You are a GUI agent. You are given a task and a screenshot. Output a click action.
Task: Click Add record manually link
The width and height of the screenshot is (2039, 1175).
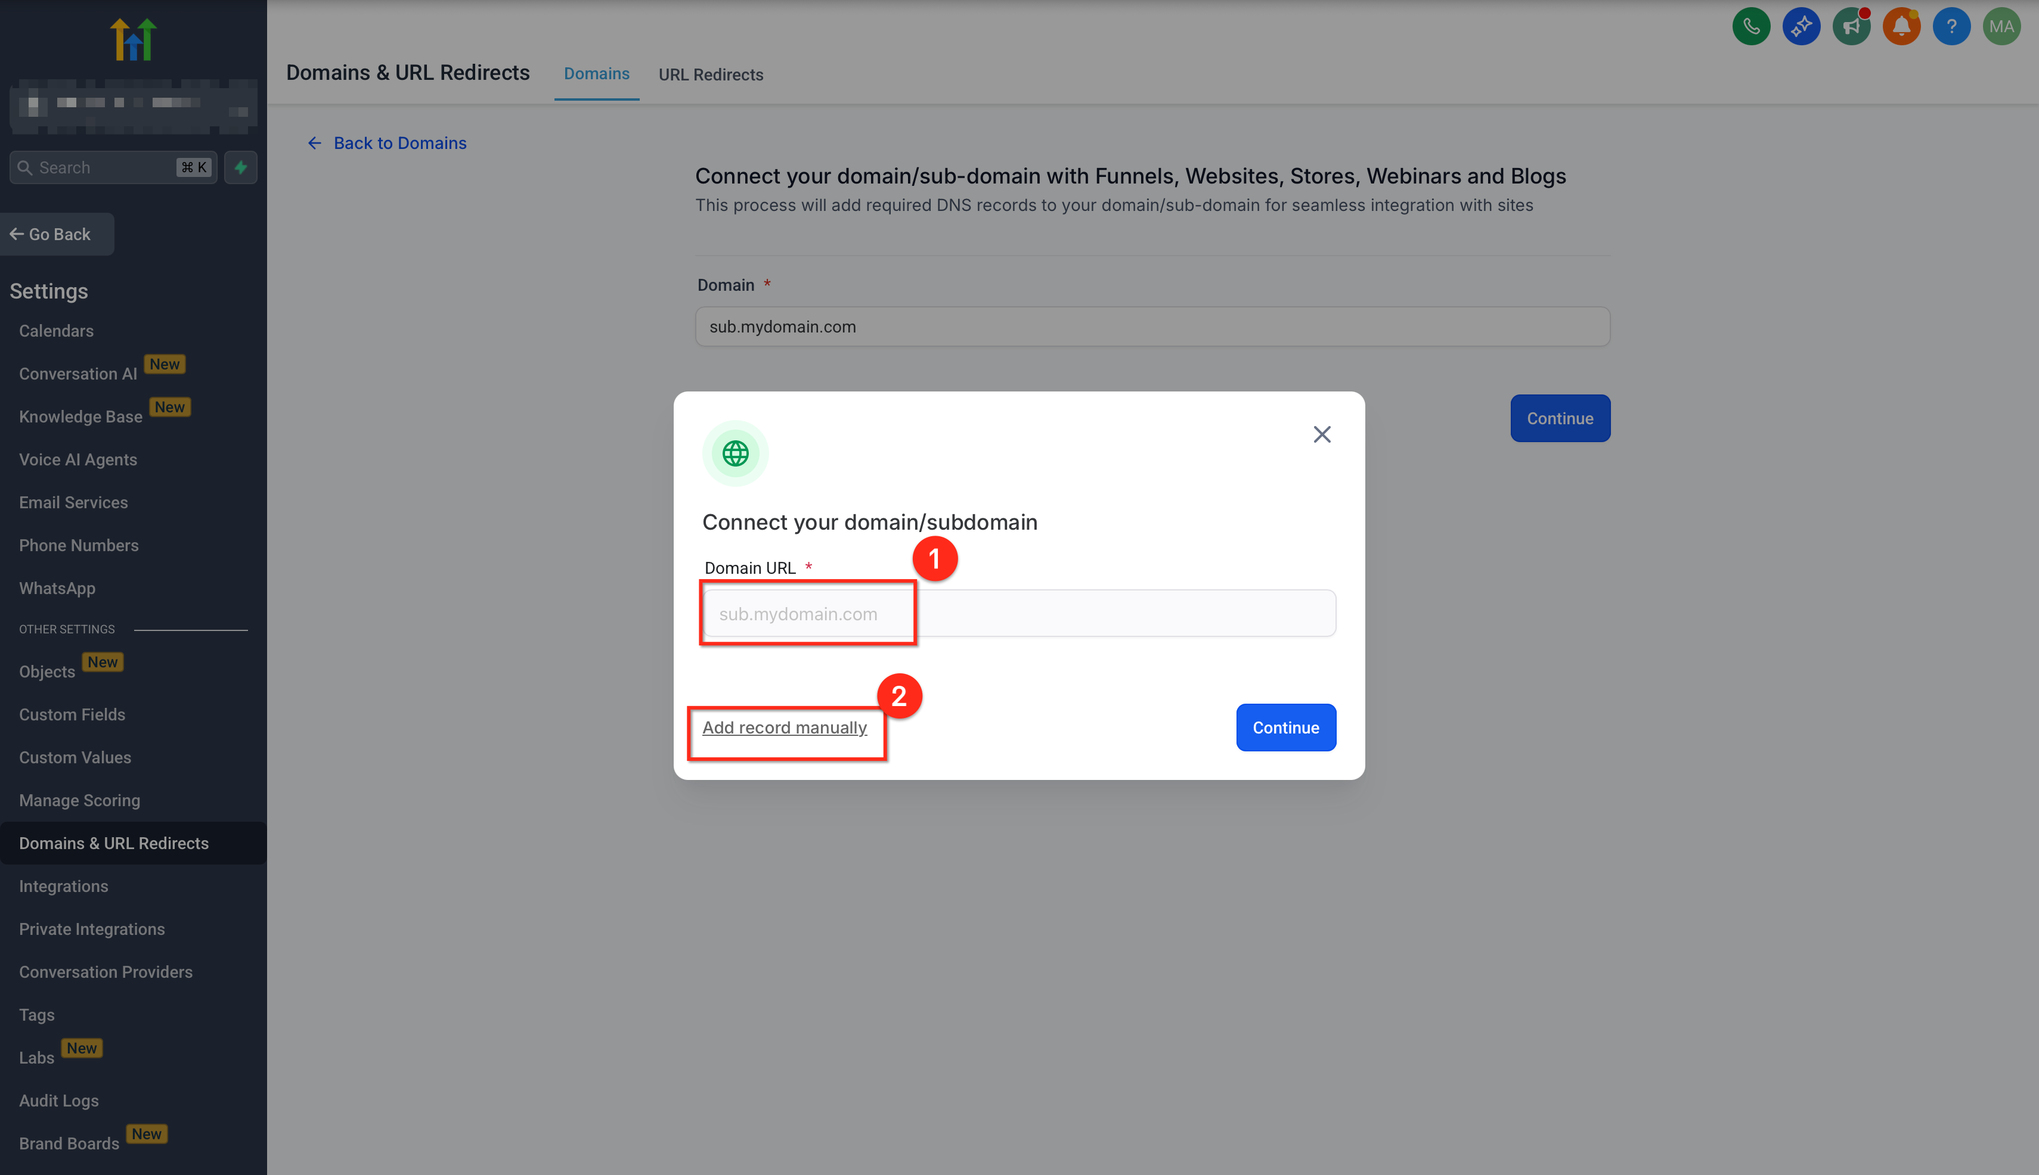pyautogui.click(x=784, y=727)
